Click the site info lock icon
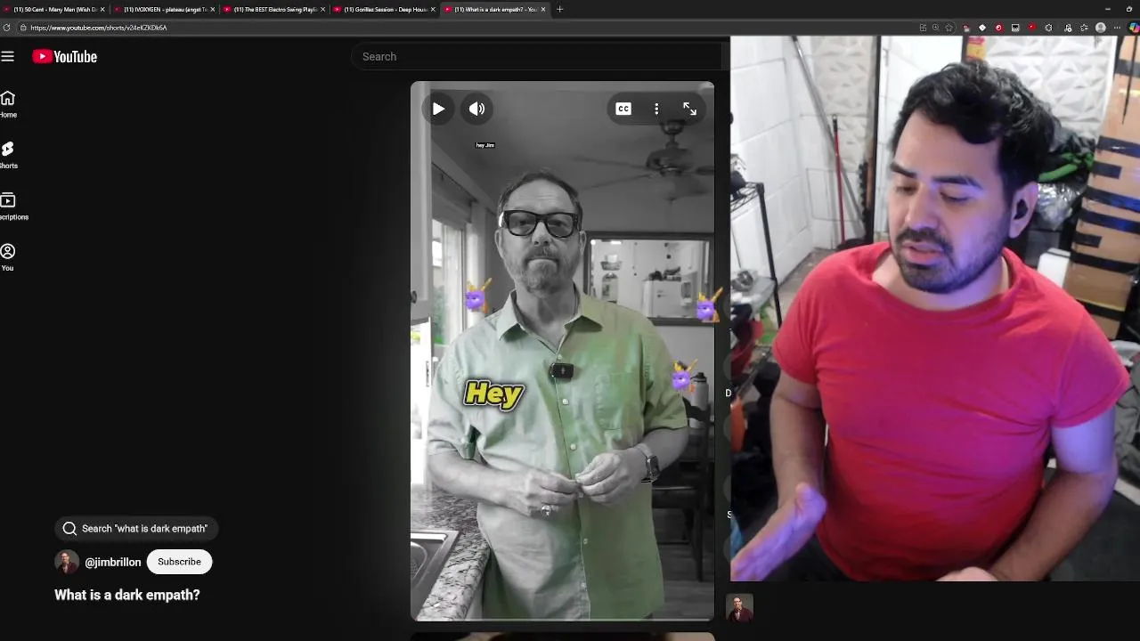Screen dimensions: 1140x641 23,28
